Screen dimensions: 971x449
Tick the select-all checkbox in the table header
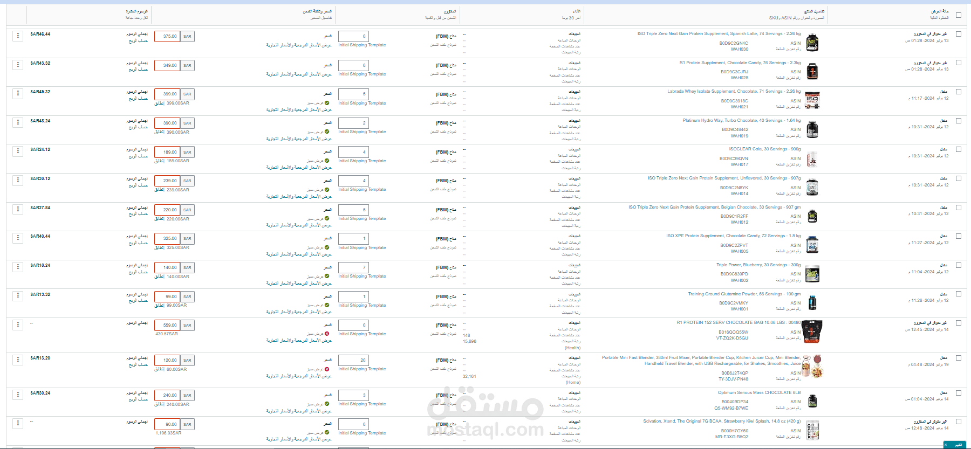click(959, 15)
